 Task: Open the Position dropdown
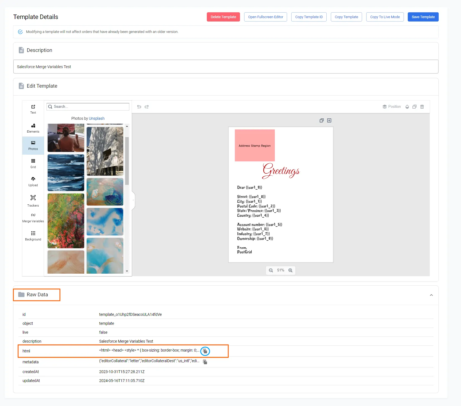click(x=392, y=107)
